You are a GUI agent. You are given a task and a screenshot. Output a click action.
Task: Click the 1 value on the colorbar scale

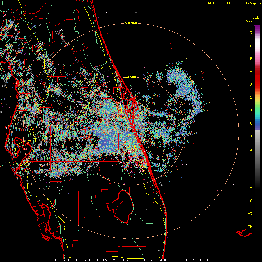[251, 110]
